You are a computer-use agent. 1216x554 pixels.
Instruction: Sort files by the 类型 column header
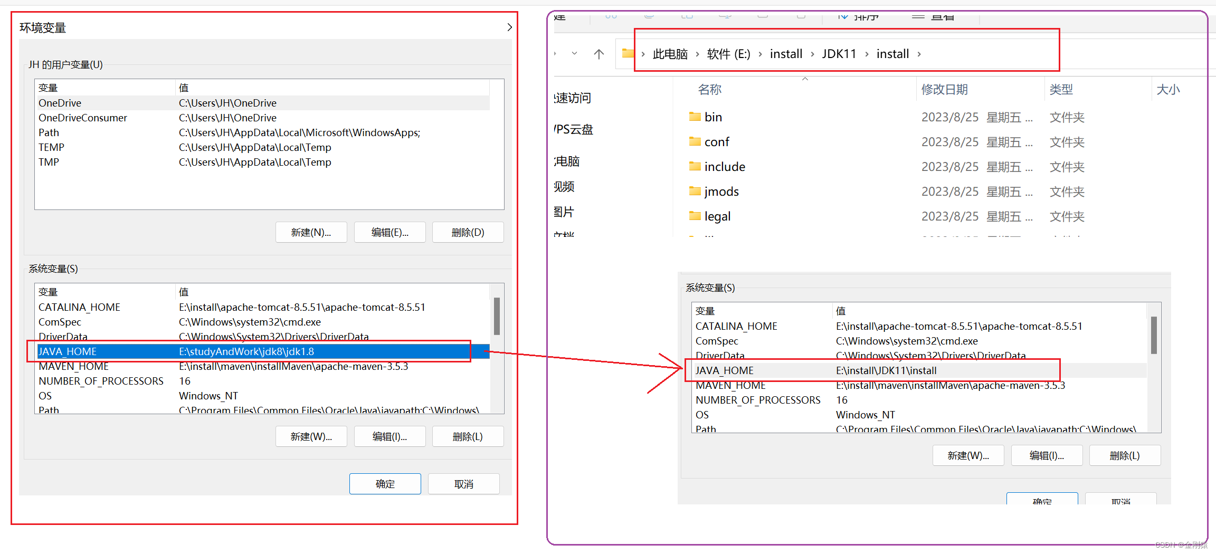(1061, 90)
